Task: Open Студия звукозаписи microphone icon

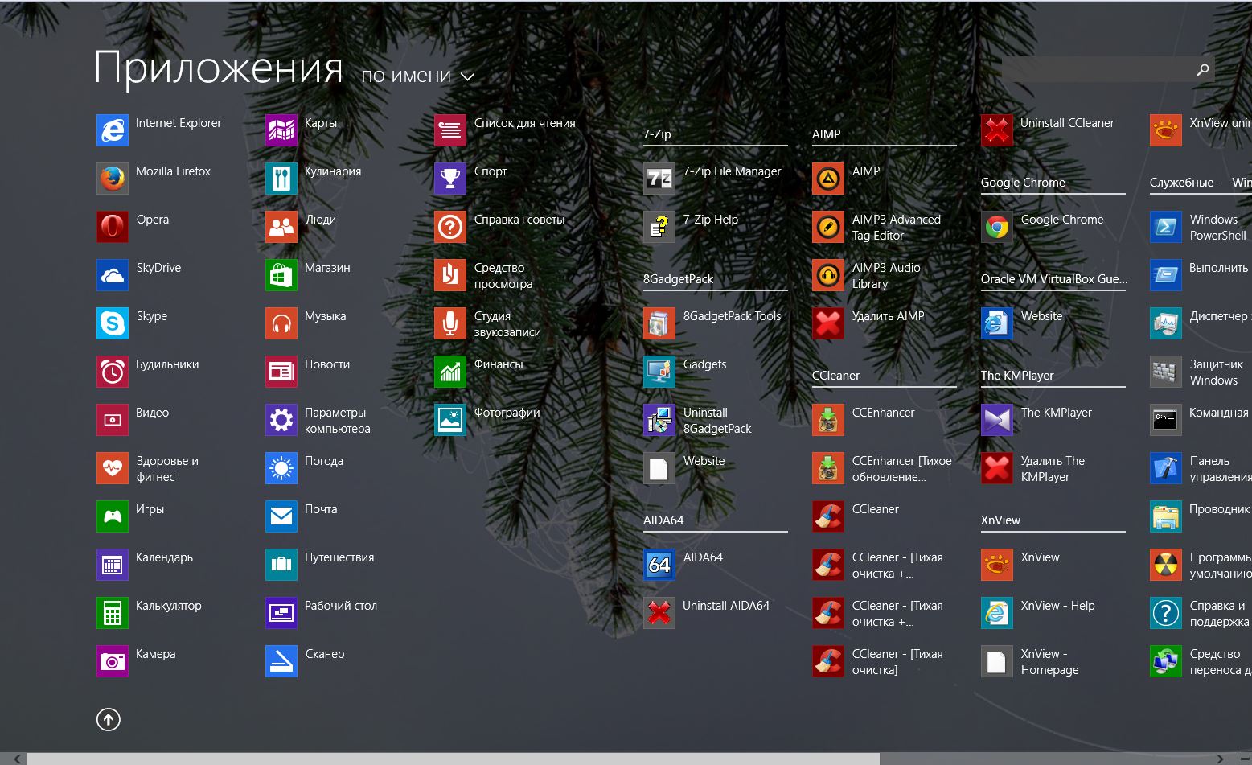Action: 450,323
